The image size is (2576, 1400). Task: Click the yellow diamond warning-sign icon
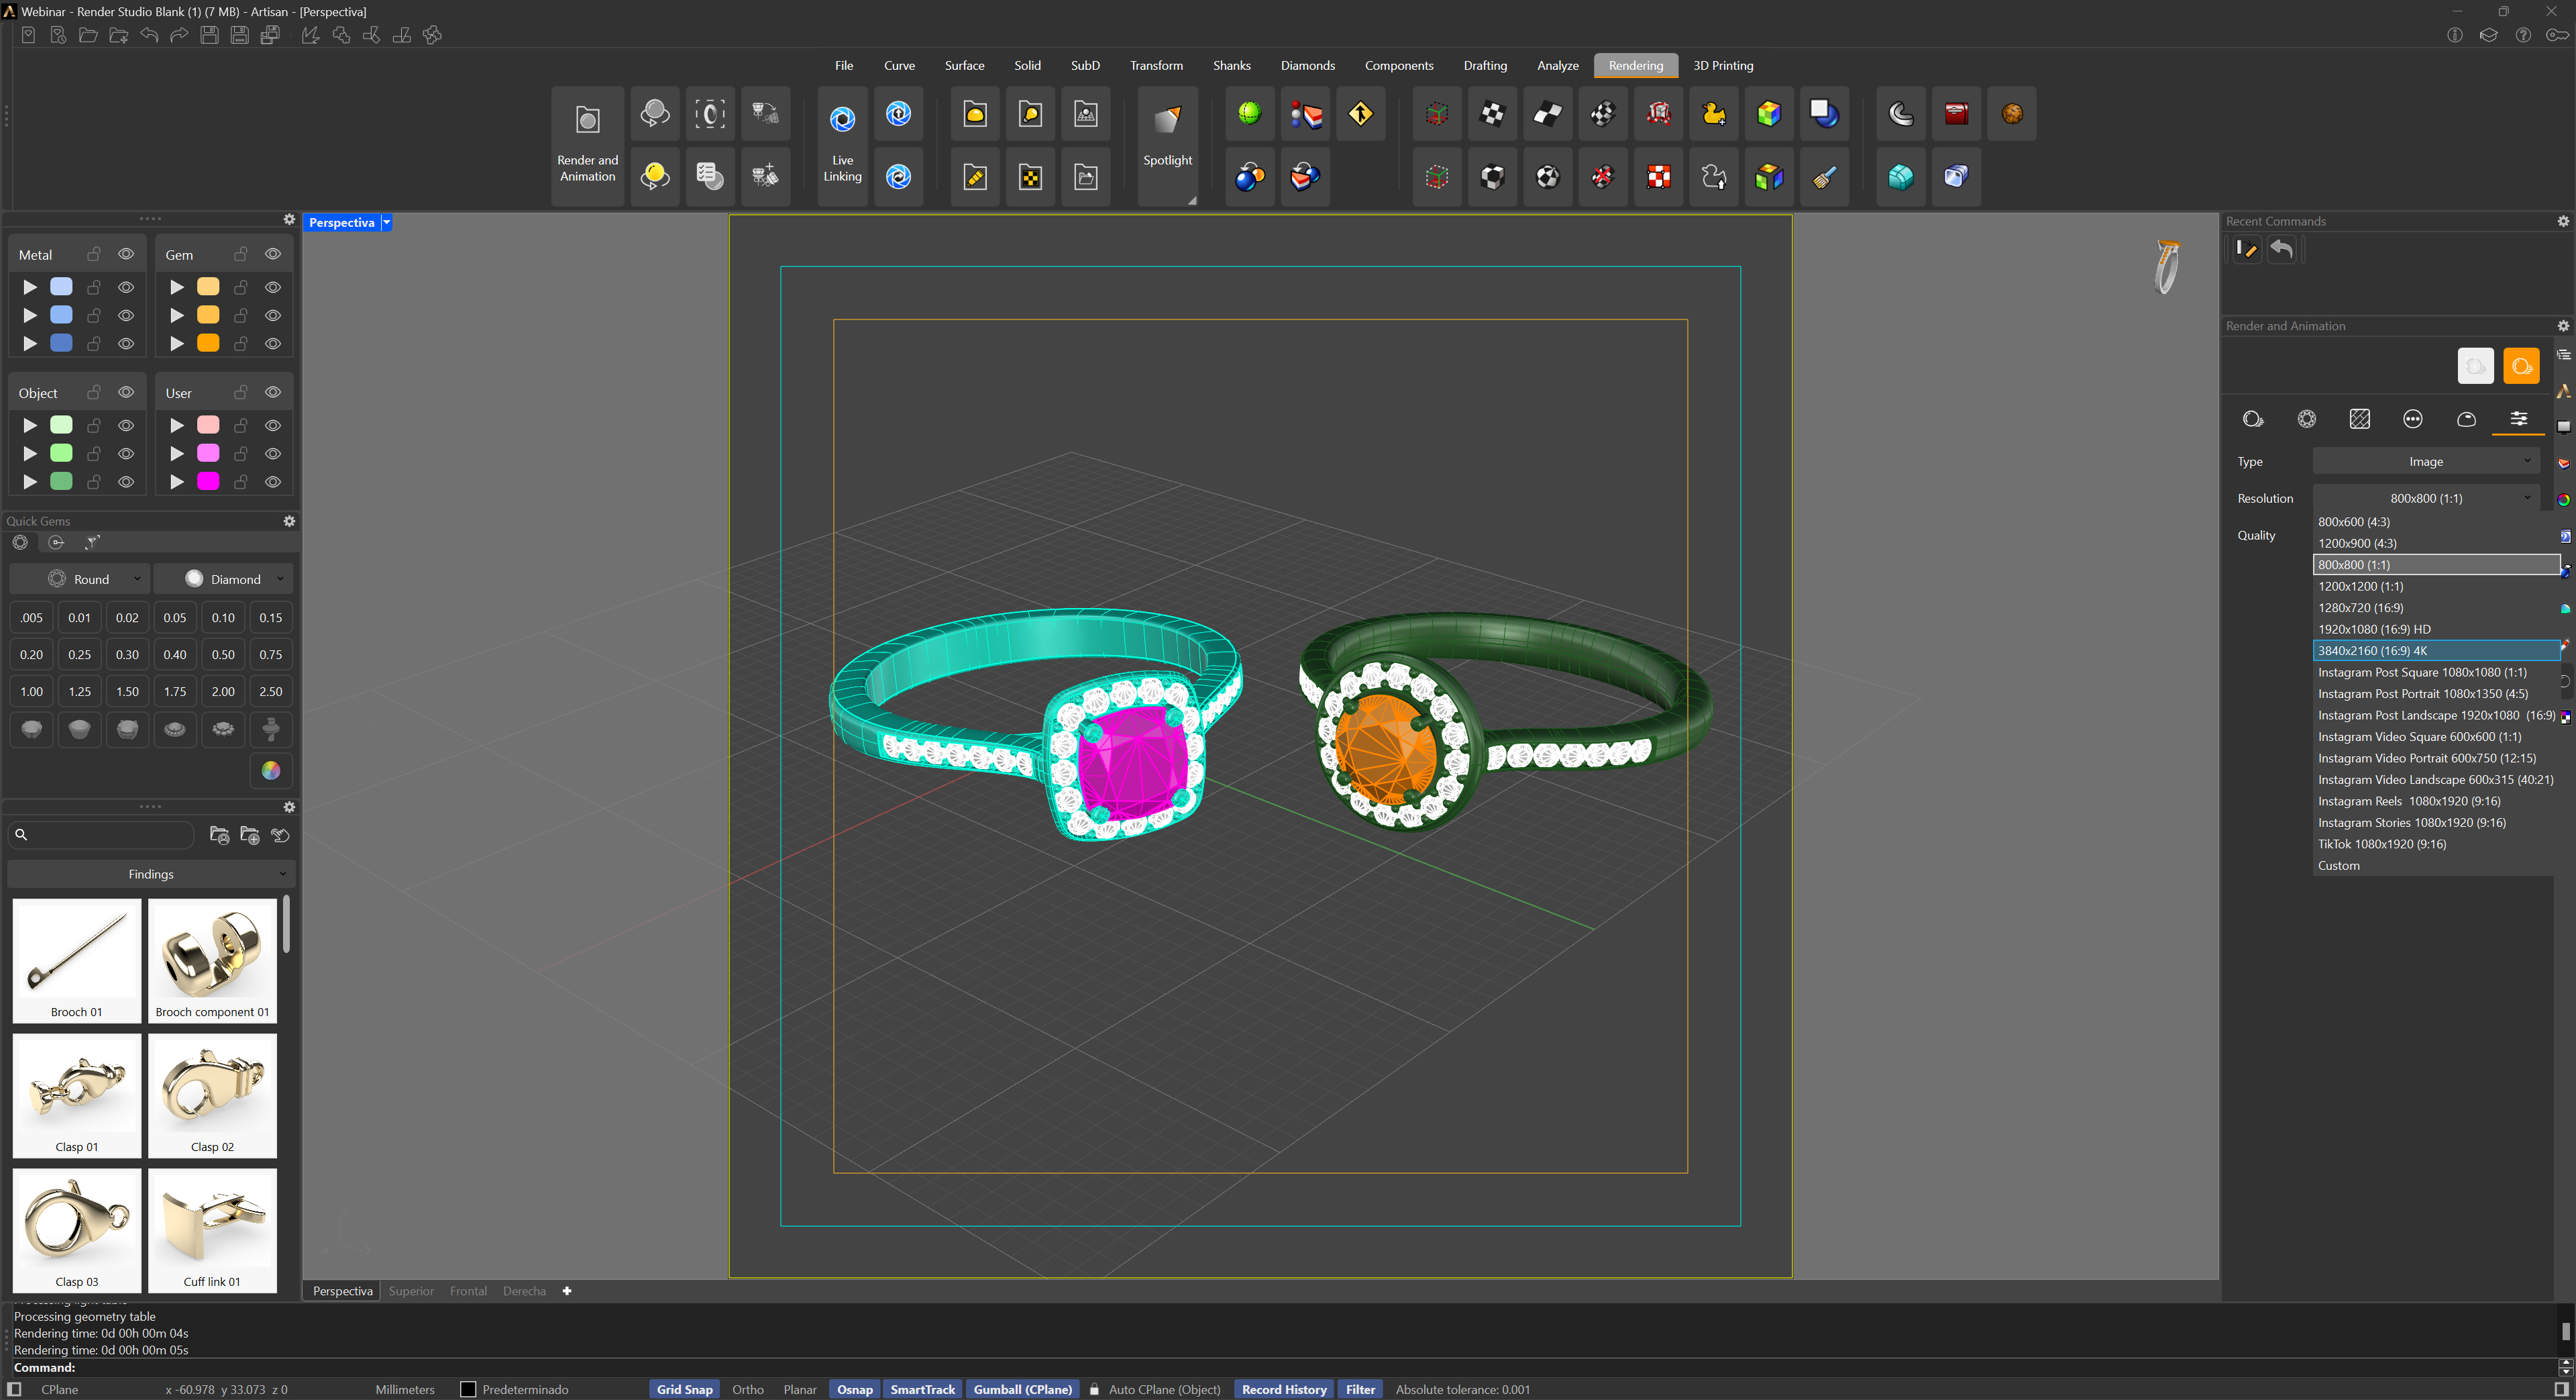pyautogui.click(x=1360, y=114)
